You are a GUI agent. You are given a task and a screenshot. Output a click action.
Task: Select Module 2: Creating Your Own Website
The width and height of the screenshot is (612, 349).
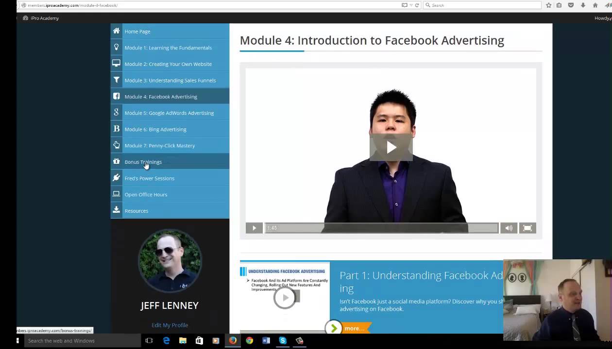pos(170,64)
